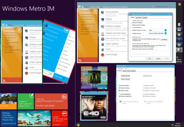Click OK in the Taskbar properties dialog
Screen dimensions: 184x127
150,58
